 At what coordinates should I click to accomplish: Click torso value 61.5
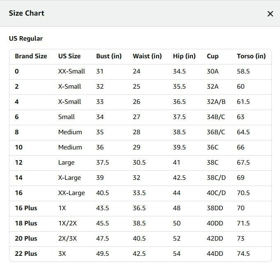click(x=243, y=102)
